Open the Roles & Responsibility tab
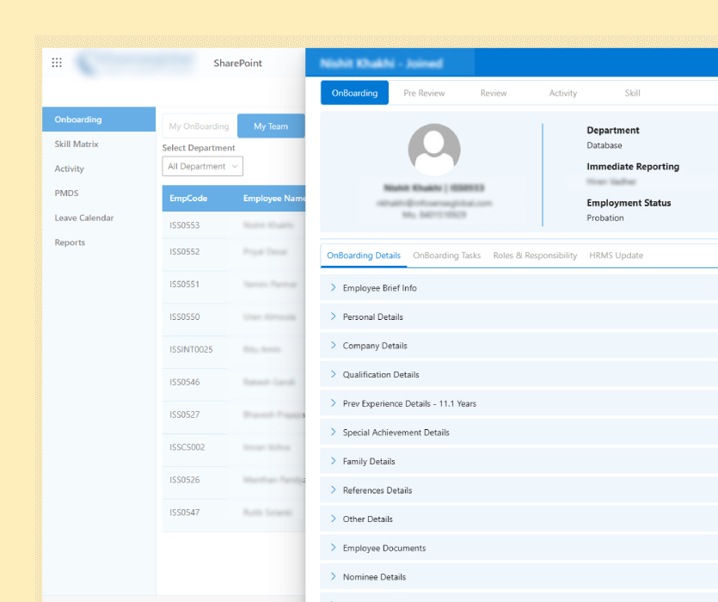The width and height of the screenshot is (718, 602). point(535,255)
